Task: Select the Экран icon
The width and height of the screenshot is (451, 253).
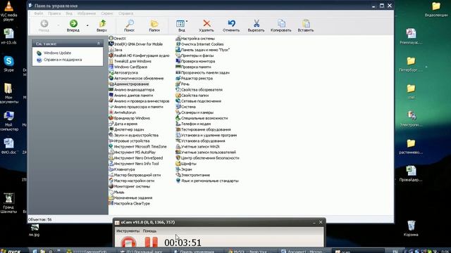Action: coord(178,169)
